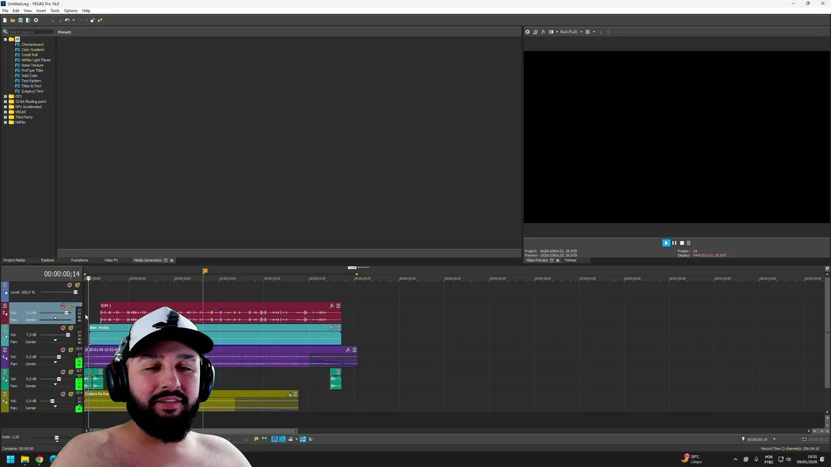Switch to the Video FX tab
The height and width of the screenshot is (467, 831).
pos(111,260)
